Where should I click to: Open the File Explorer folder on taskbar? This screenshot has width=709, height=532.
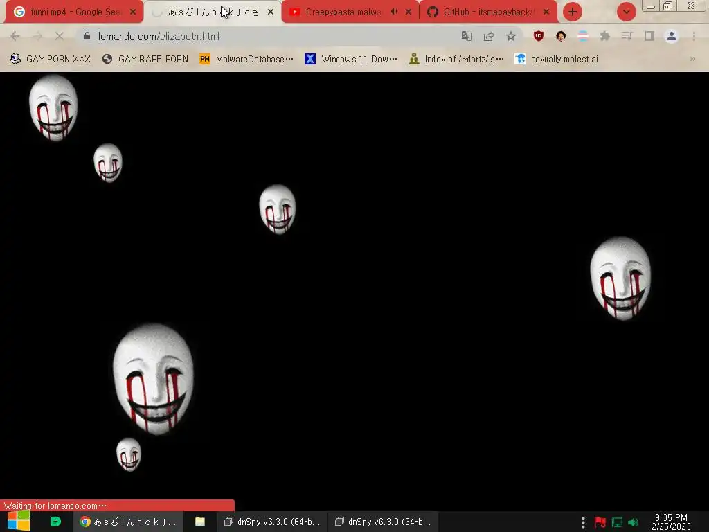(200, 522)
